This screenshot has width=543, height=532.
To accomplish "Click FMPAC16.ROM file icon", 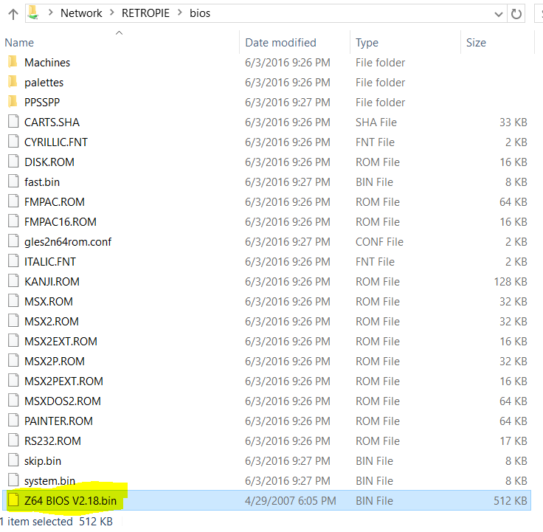I will (13, 221).
